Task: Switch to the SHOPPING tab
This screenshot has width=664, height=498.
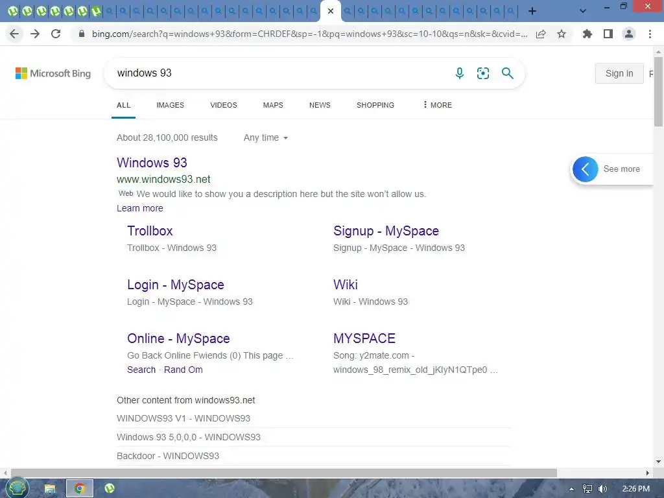Action: click(x=375, y=105)
